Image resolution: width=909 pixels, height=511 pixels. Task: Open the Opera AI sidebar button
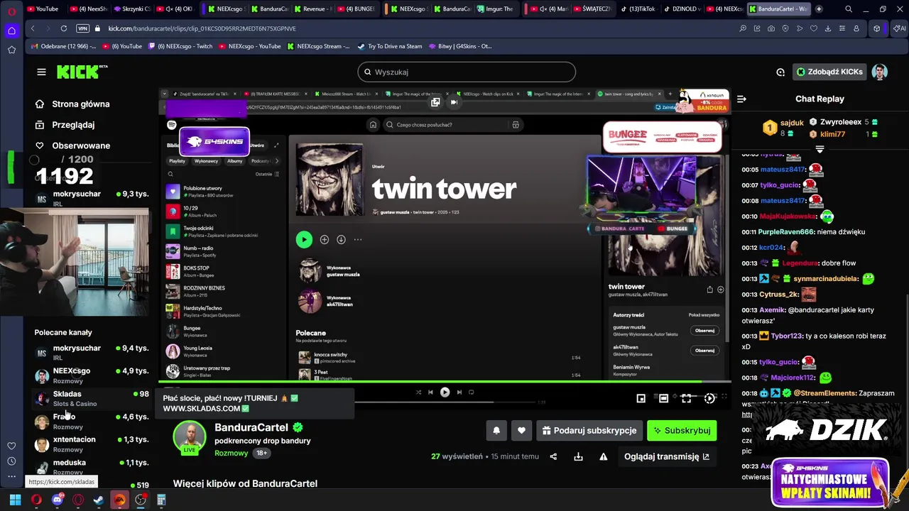[899, 28]
